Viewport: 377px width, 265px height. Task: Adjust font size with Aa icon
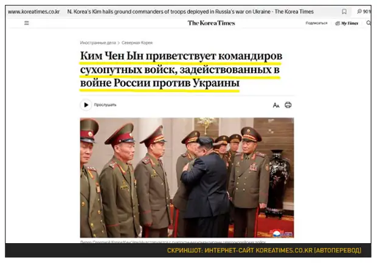276,105
